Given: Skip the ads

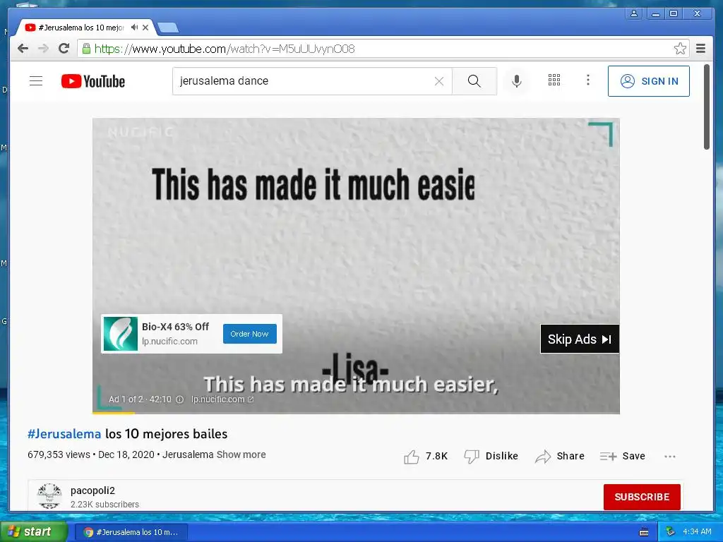Looking at the screenshot, I should click(x=579, y=339).
